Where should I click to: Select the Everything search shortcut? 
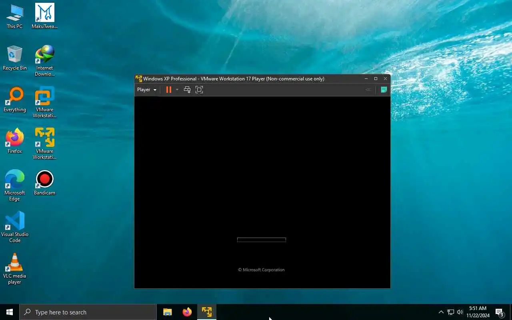coord(15,100)
